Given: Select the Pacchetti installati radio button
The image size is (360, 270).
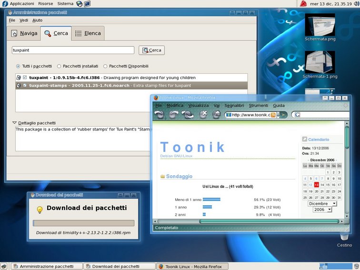Looking at the screenshot, I should point(59,66).
